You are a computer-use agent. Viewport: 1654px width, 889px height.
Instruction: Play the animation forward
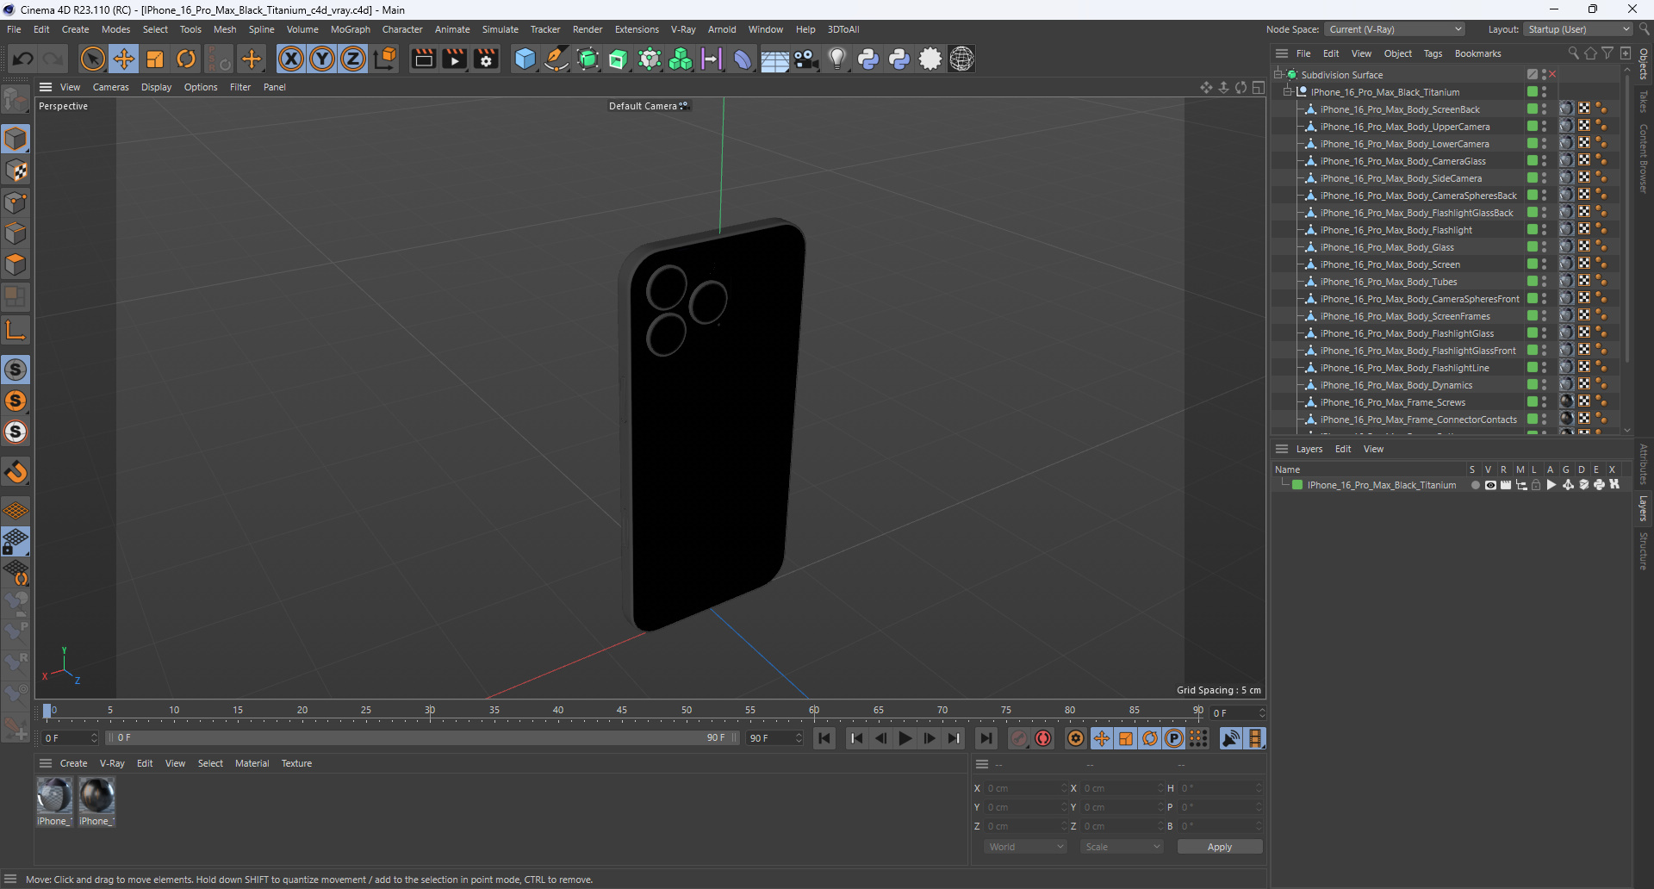click(905, 739)
